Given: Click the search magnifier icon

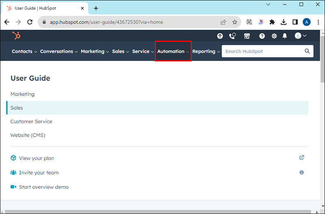Looking at the screenshot, I should (307, 51).
